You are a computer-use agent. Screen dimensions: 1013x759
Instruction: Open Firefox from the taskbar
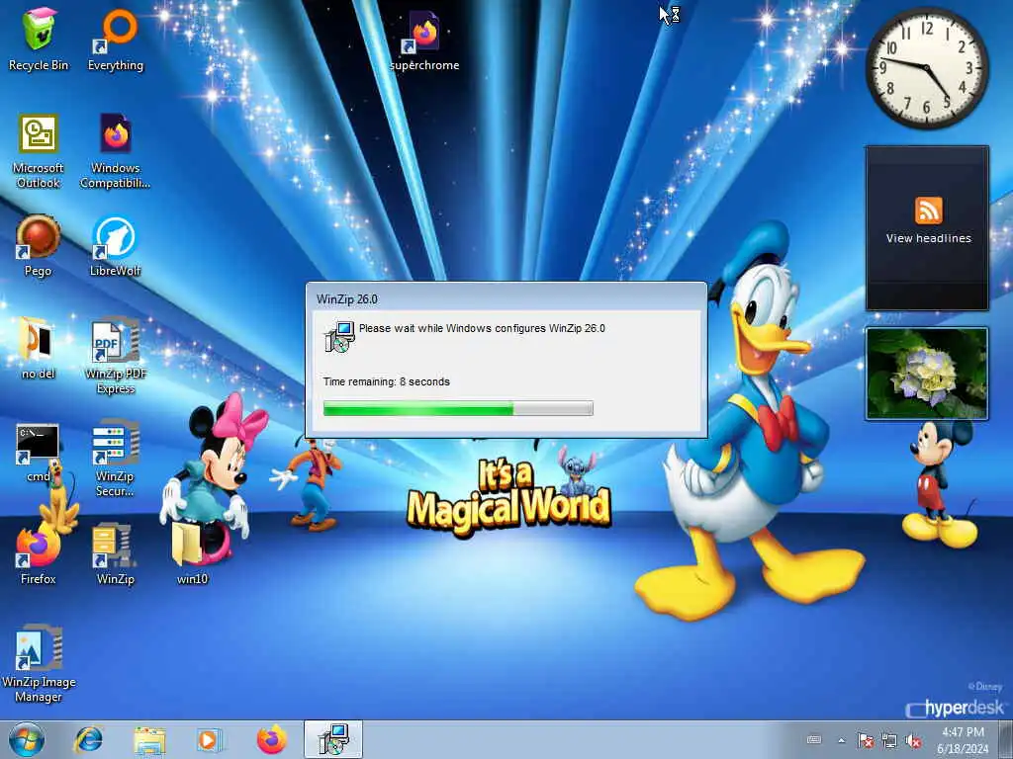[x=271, y=739]
